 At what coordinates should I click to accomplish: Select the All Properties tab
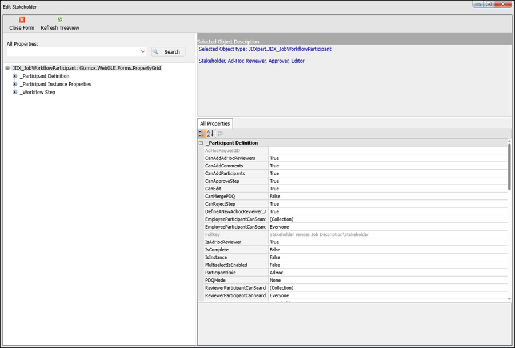[x=215, y=123]
